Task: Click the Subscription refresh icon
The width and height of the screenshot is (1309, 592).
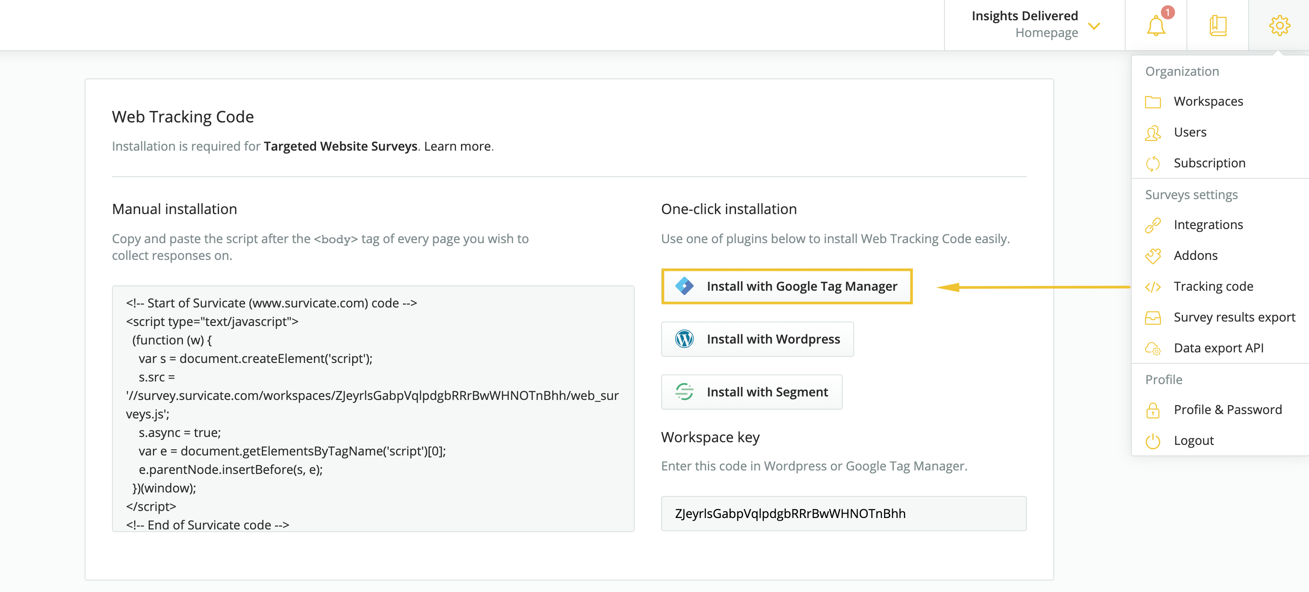Action: coord(1153,163)
